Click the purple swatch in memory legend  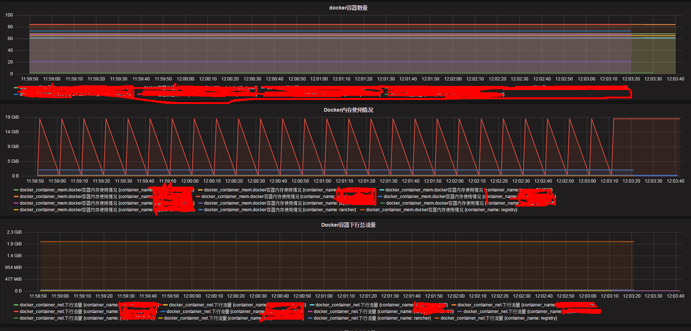click(x=201, y=203)
